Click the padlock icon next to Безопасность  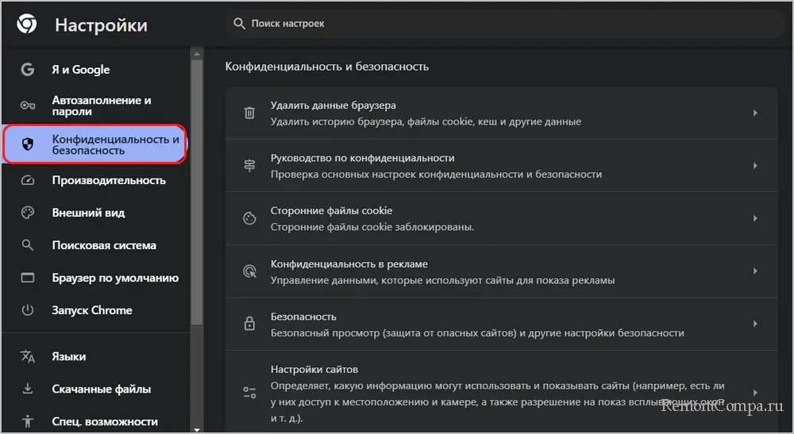point(249,324)
